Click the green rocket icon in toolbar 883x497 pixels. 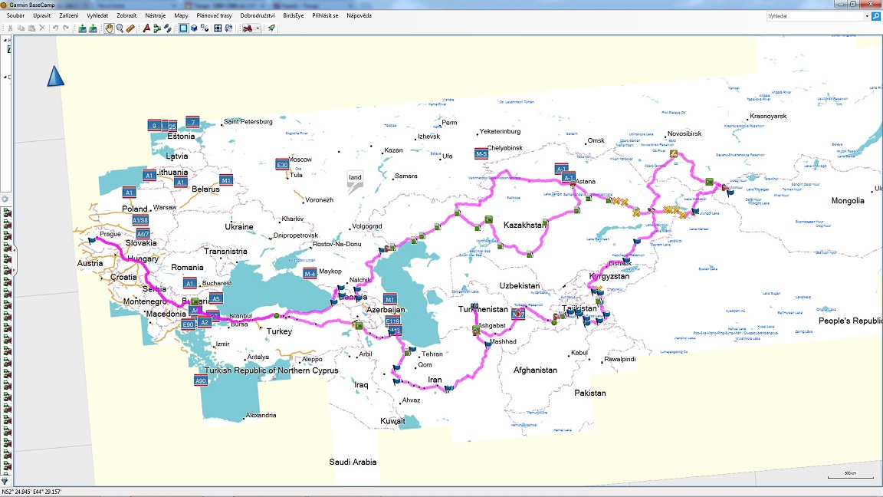click(x=271, y=28)
